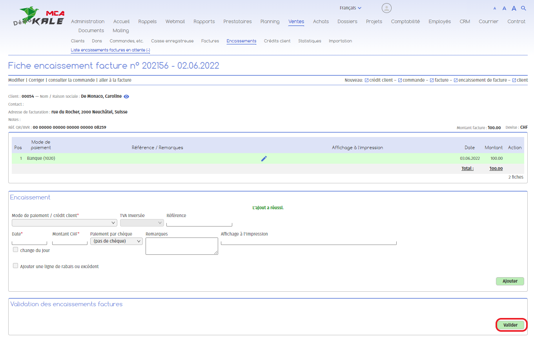The width and height of the screenshot is (534, 338).
Task: Click the Valider button
Action: pos(510,325)
